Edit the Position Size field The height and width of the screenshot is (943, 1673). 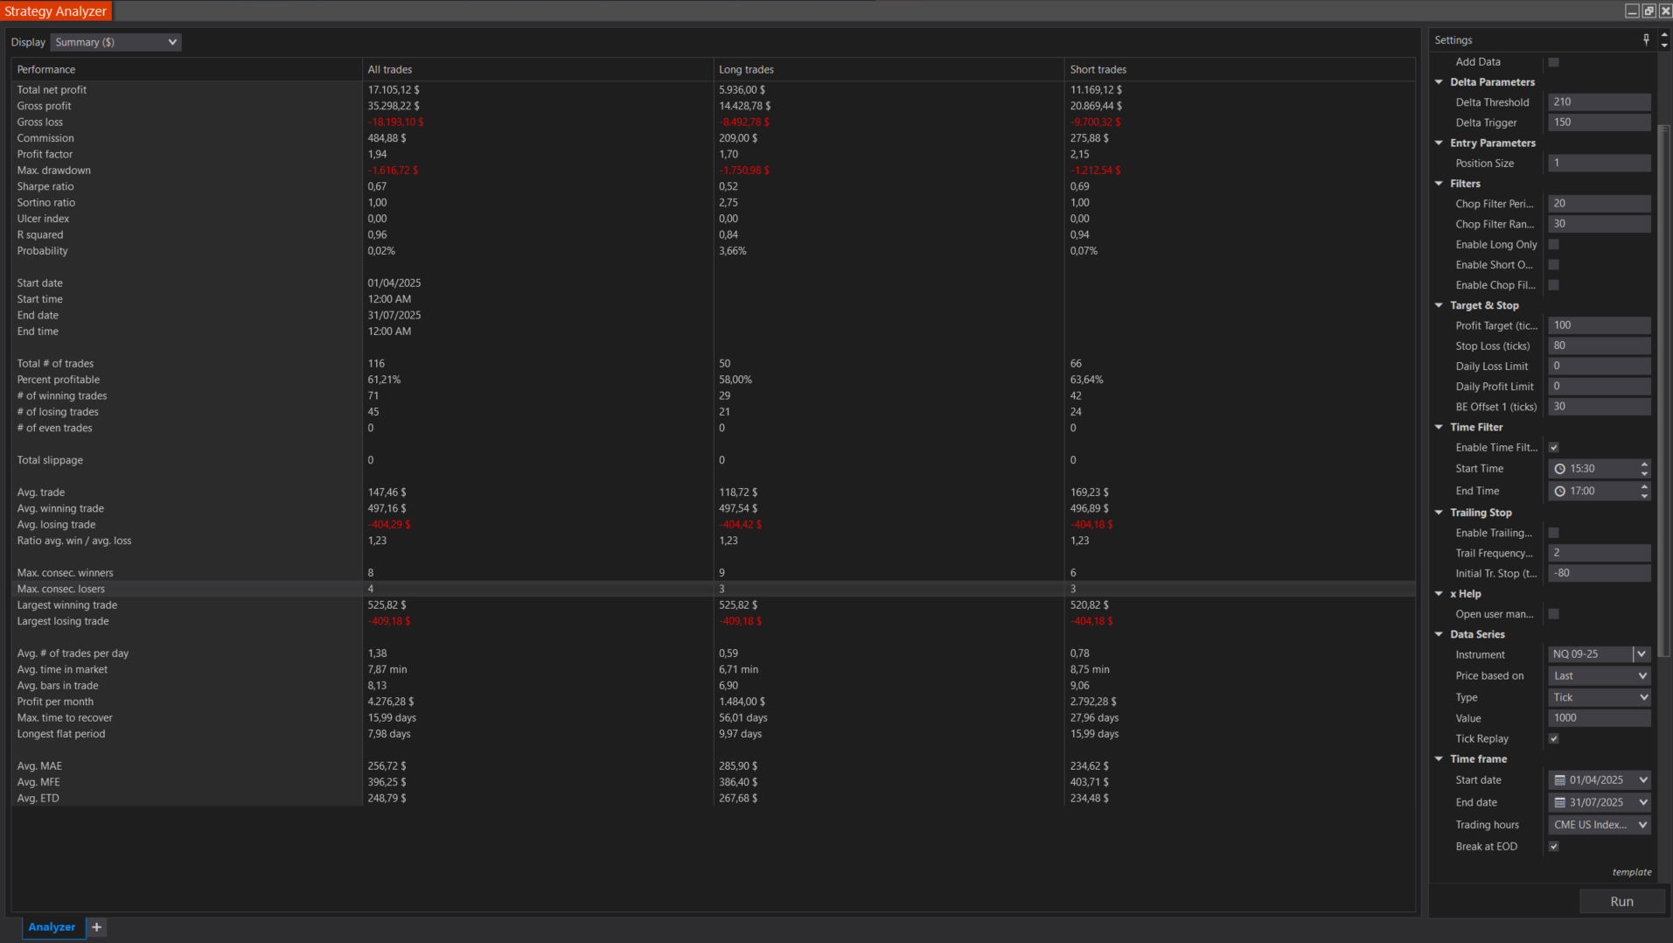coord(1599,163)
